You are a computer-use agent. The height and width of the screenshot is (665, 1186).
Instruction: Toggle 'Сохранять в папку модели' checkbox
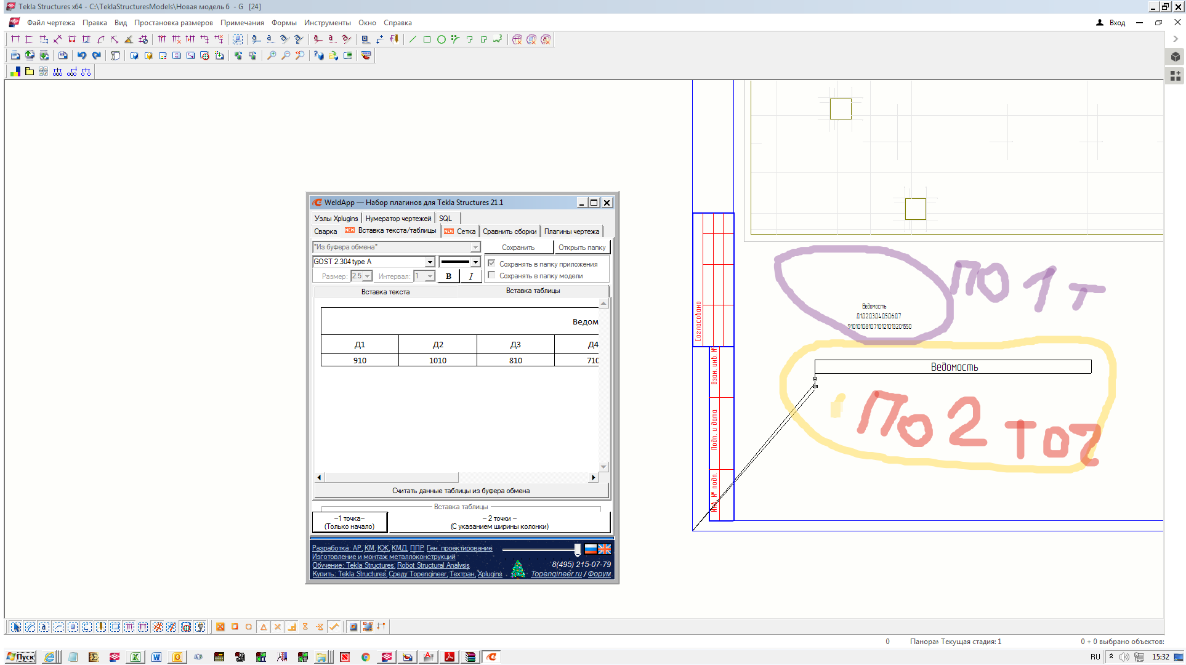click(x=491, y=275)
